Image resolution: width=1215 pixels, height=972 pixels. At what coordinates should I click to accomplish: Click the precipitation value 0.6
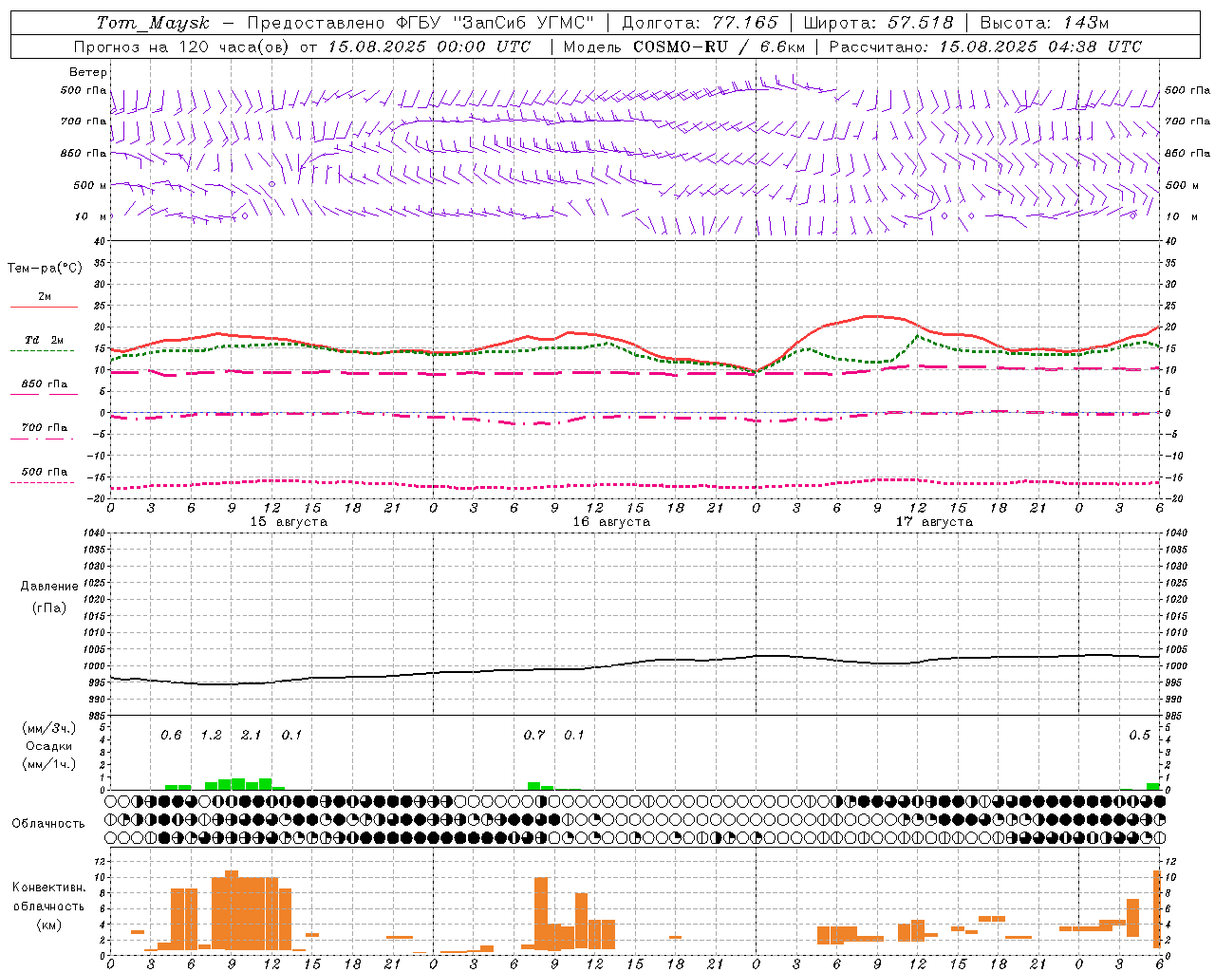coord(171,735)
